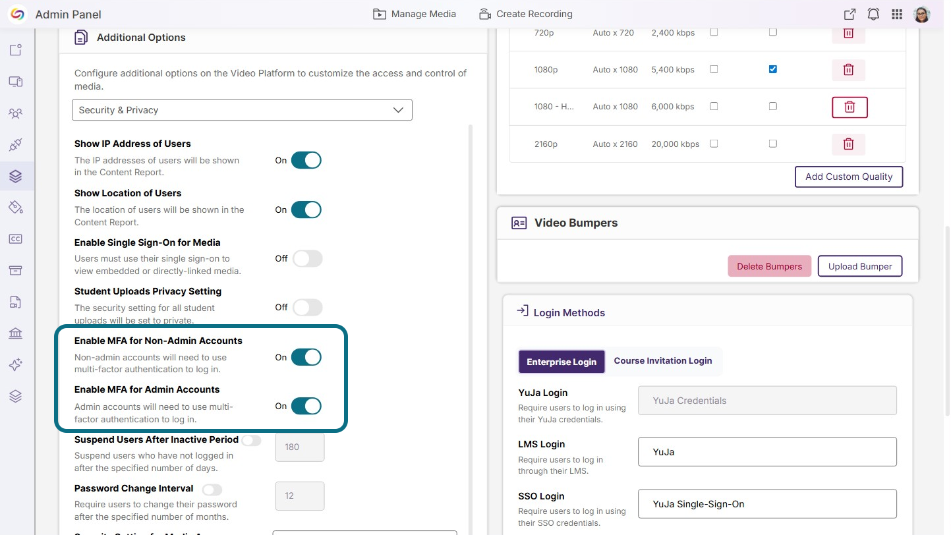Click the Upload Bumper button

coord(860,266)
